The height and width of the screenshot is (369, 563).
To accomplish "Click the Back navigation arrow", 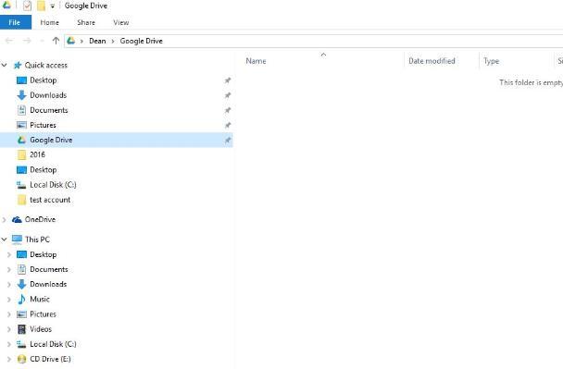I will [x=9, y=41].
